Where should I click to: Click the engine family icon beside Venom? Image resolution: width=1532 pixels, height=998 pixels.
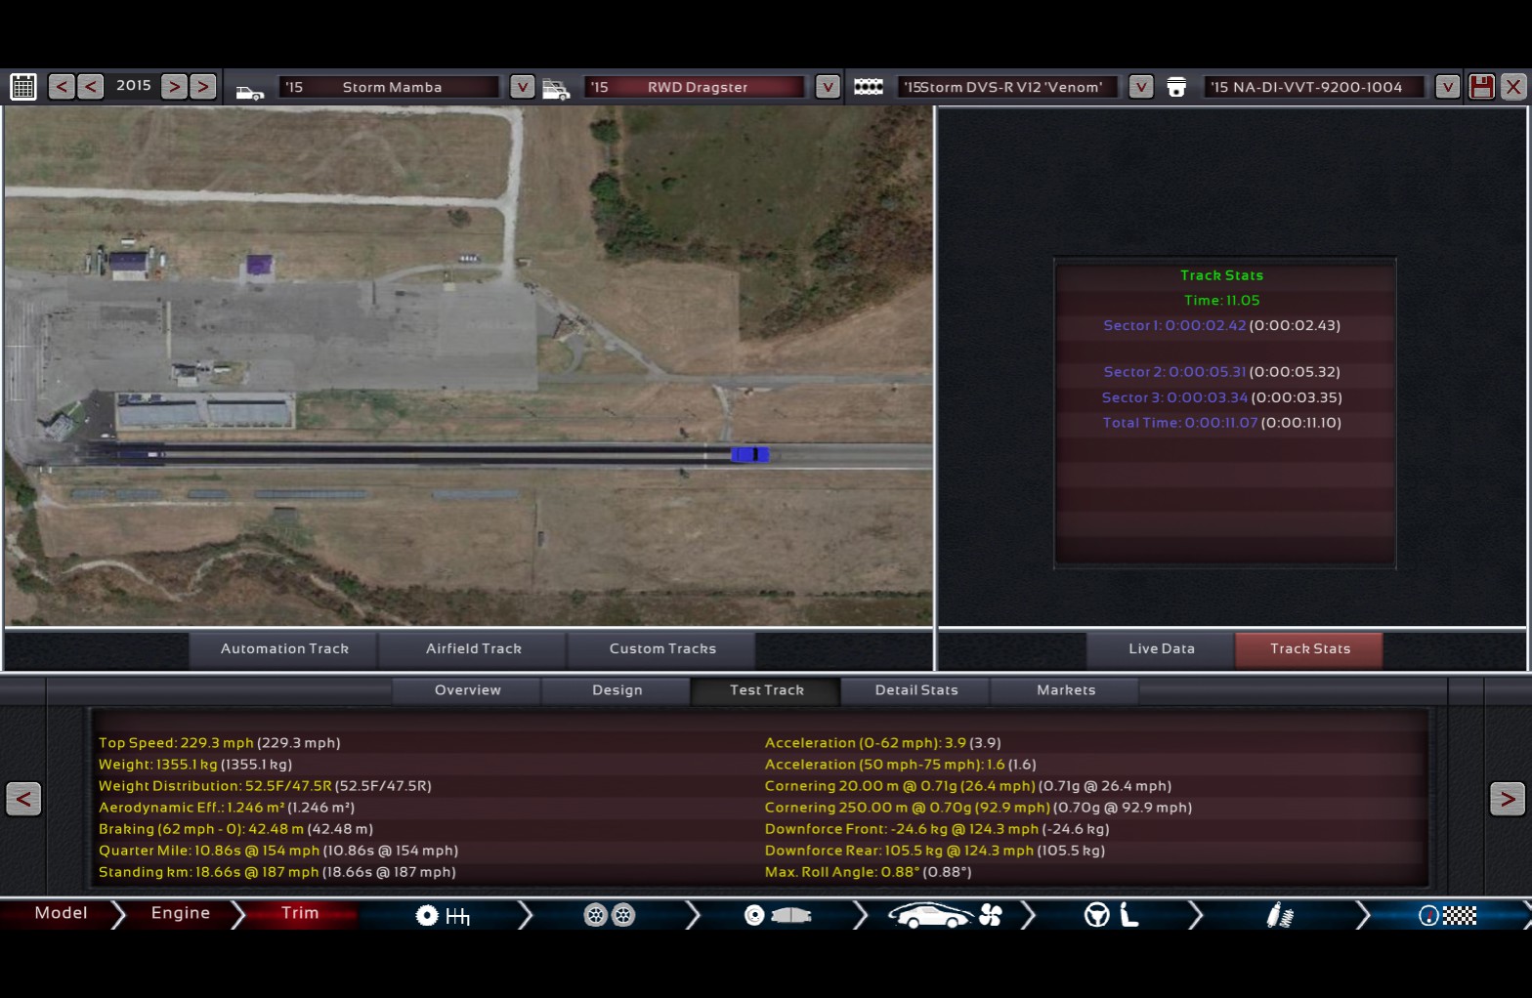click(869, 87)
